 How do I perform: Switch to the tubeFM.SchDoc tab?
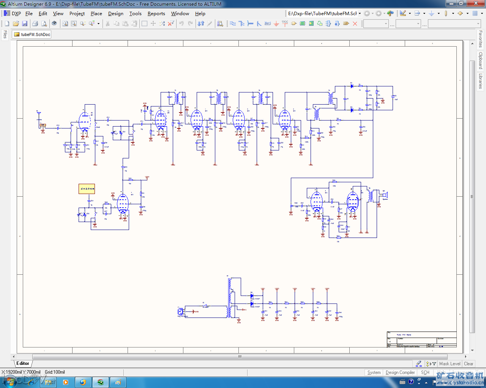32,34
